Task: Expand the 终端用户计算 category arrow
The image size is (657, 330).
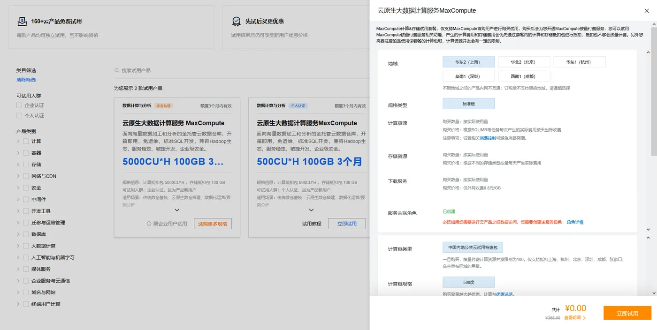Action: click(18, 304)
